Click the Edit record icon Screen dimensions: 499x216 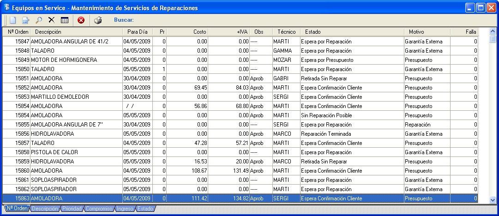pos(26,20)
